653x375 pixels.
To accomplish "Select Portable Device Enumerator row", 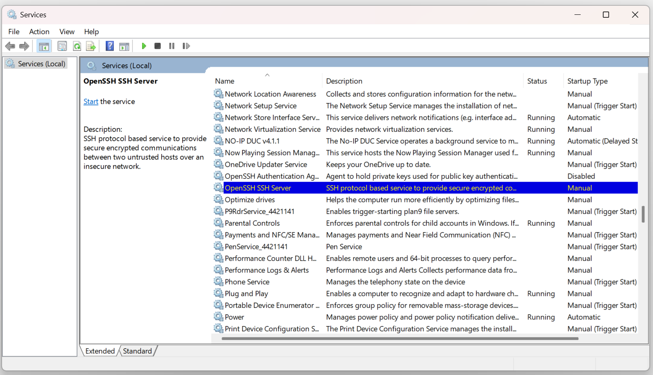I will pos(426,305).
